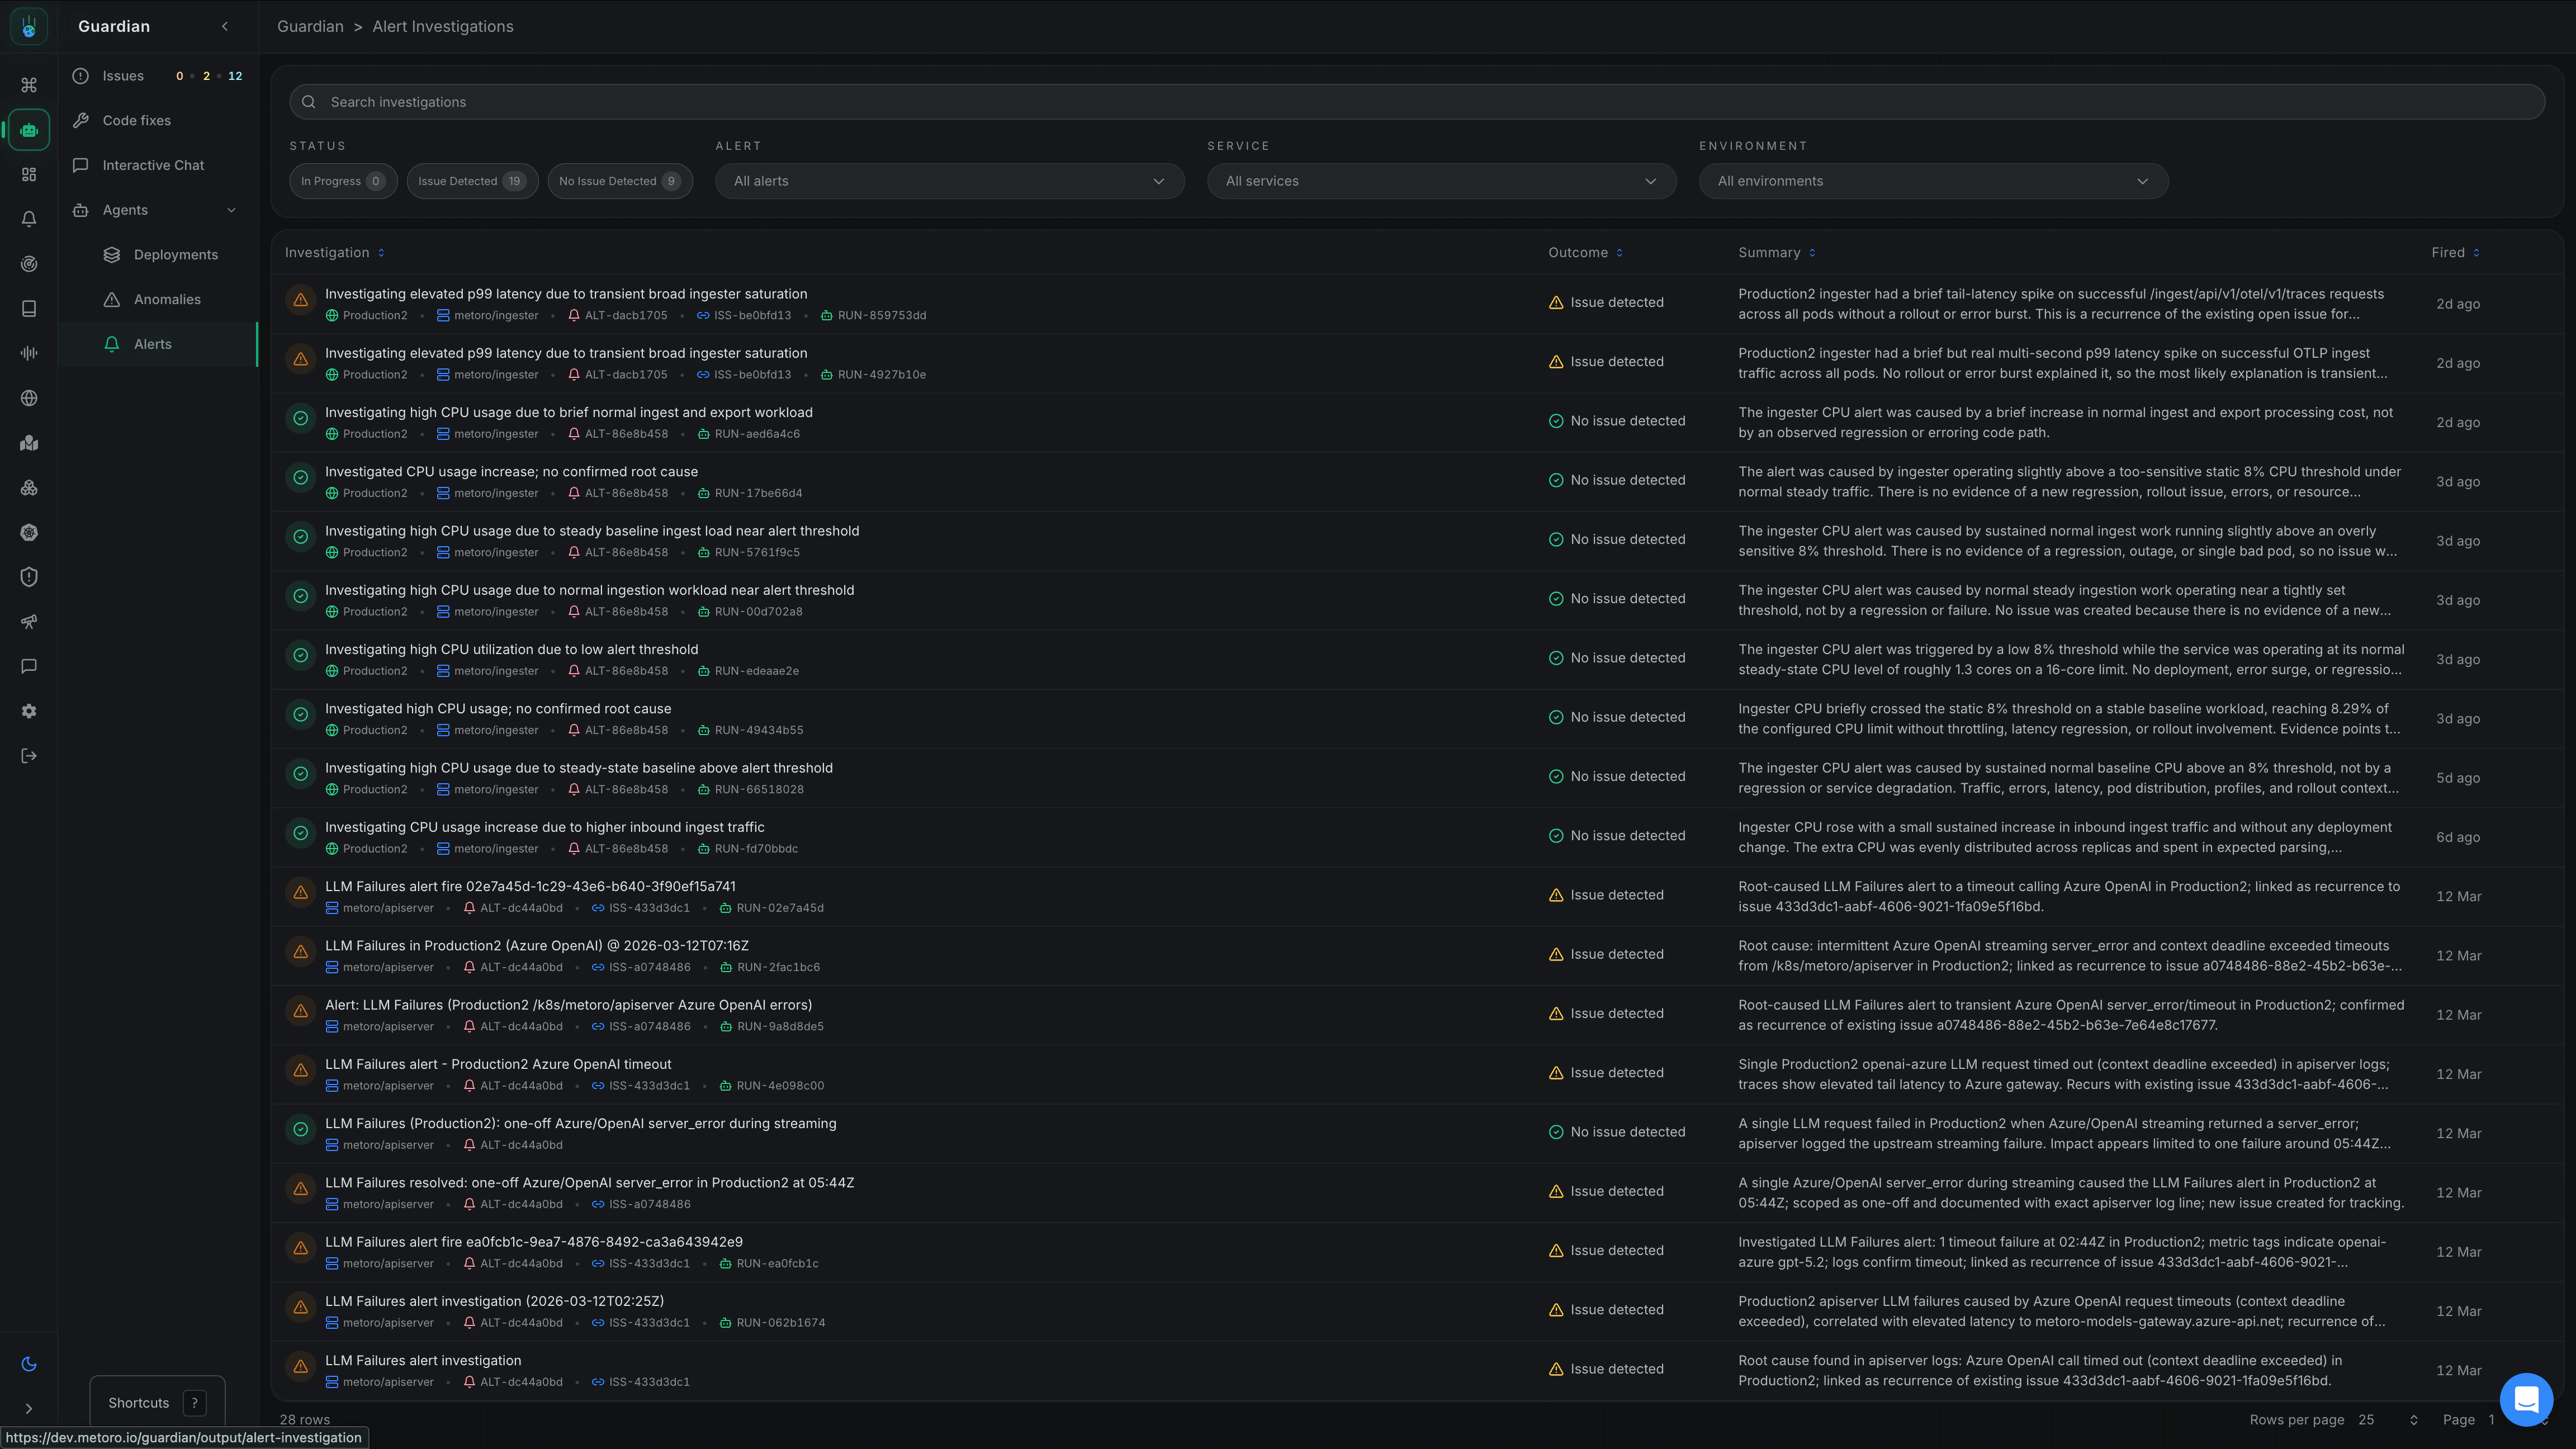Collapse the Agents section in sidebar
The width and height of the screenshot is (2576, 1449).
click(x=231, y=210)
